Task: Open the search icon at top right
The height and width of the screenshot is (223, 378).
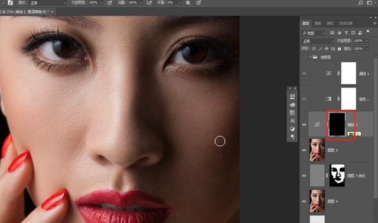Action: 360,2
